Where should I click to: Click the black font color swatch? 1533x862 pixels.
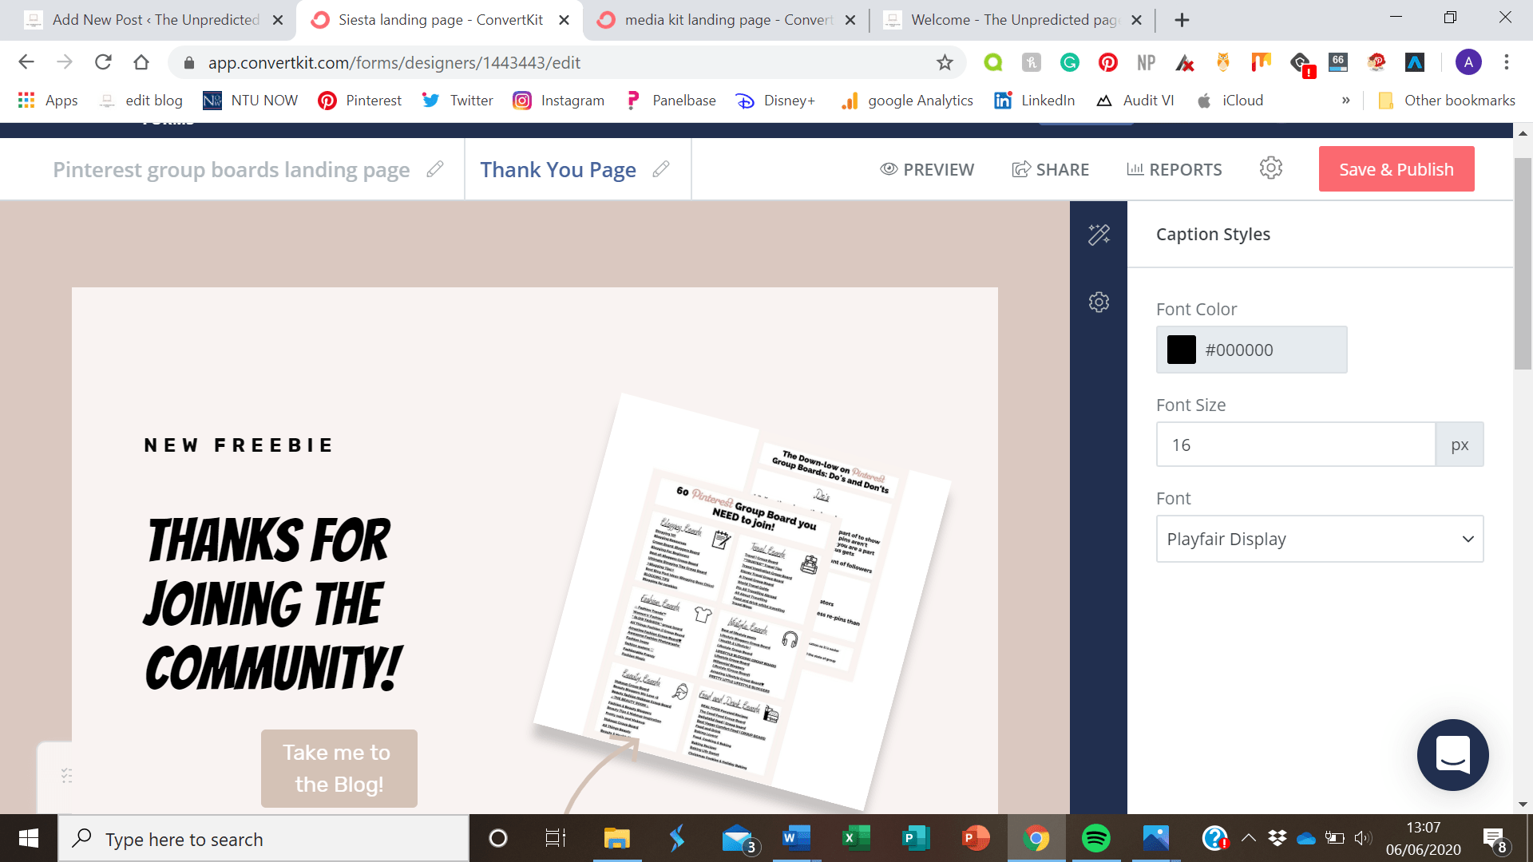(1181, 350)
